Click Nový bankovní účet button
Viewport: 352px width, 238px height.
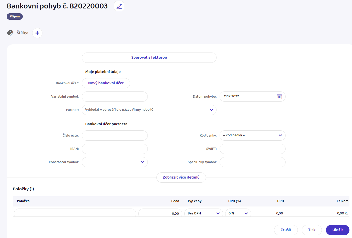(106, 83)
